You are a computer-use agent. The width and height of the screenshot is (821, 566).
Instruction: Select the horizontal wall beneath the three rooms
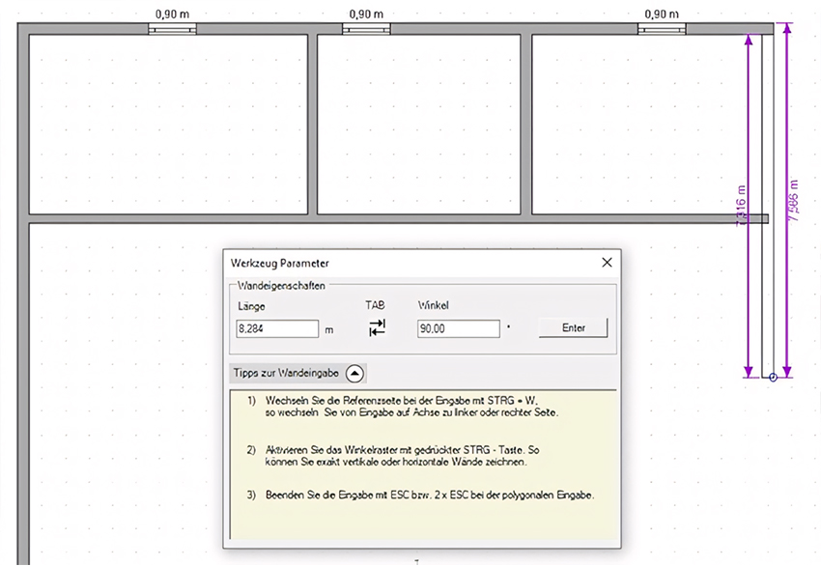click(398, 219)
